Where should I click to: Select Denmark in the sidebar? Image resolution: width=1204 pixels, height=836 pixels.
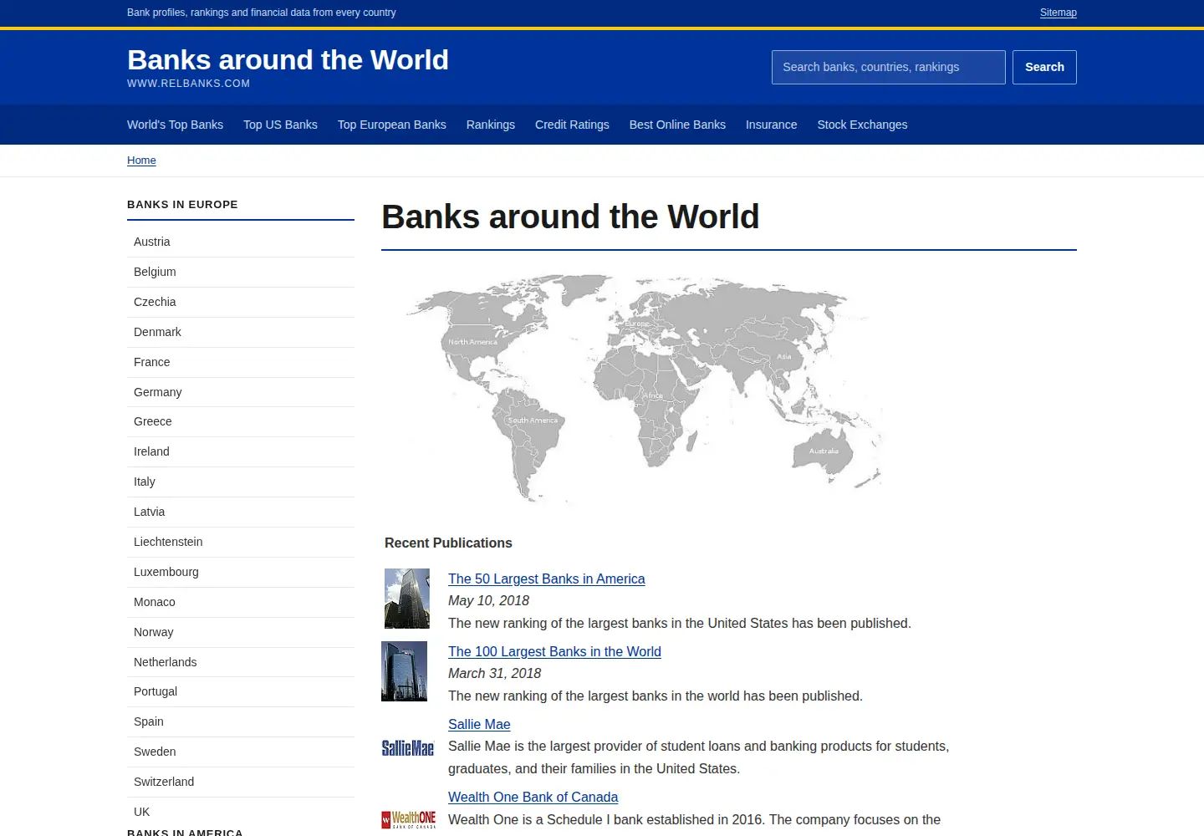point(241,332)
